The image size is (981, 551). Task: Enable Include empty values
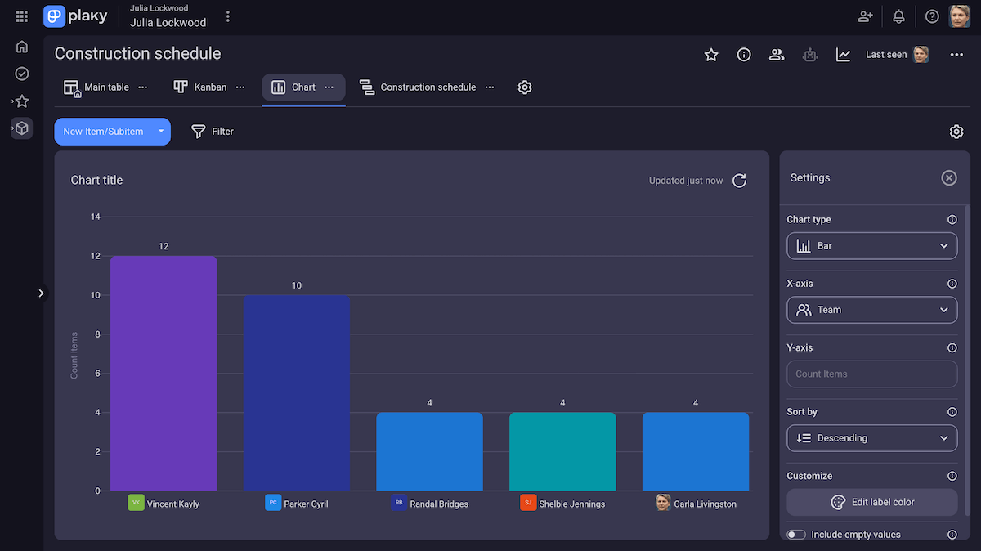[795, 534]
